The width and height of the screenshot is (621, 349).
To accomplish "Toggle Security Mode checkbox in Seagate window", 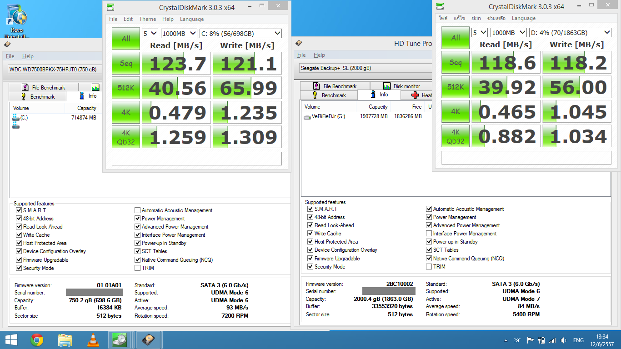I will pyautogui.click(x=310, y=267).
